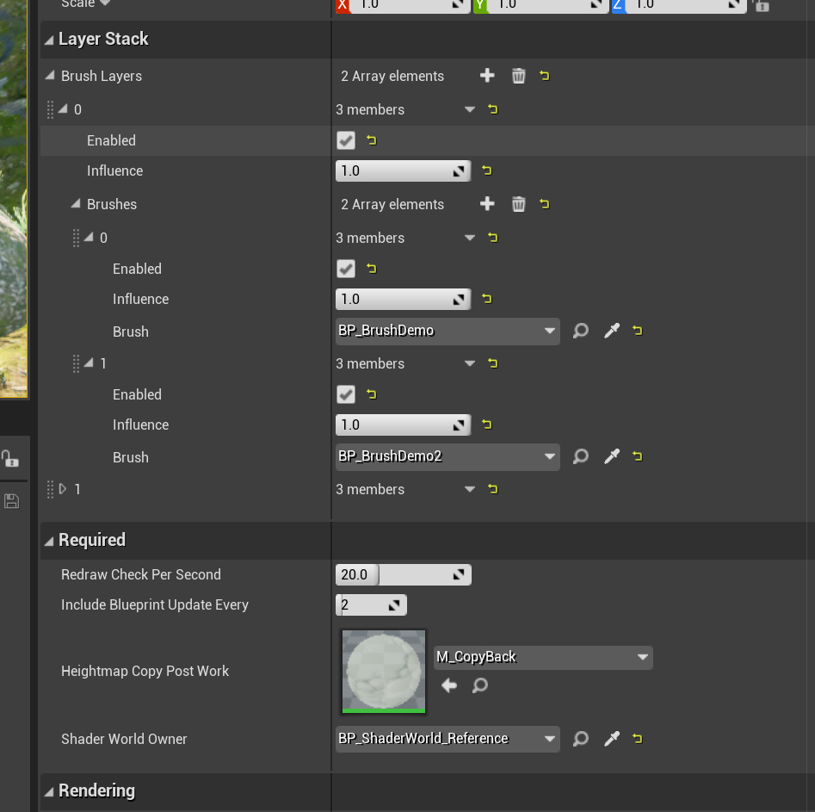
Task: Uncheck Enabled for first brush element
Action: pos(346,269)
